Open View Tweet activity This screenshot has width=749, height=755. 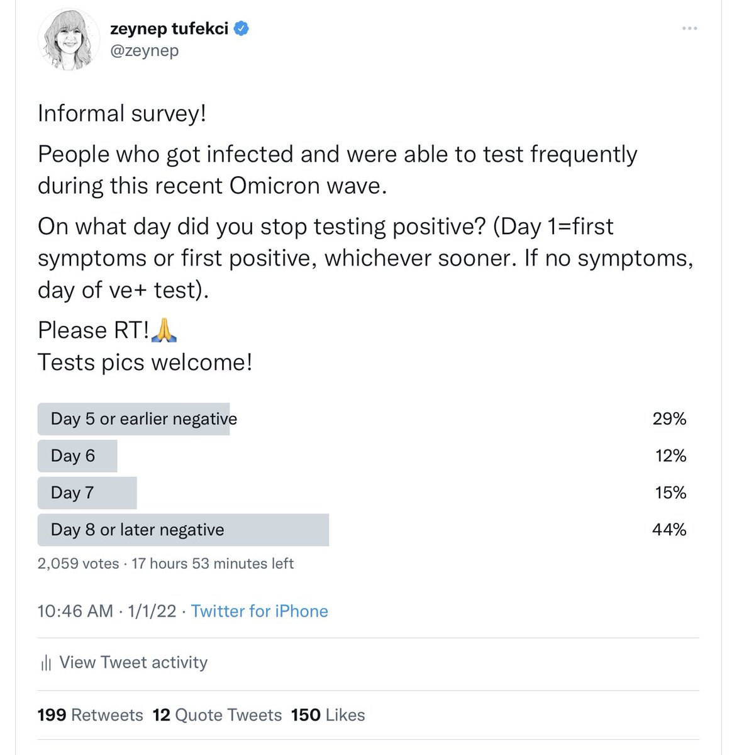tap(133, 662)
